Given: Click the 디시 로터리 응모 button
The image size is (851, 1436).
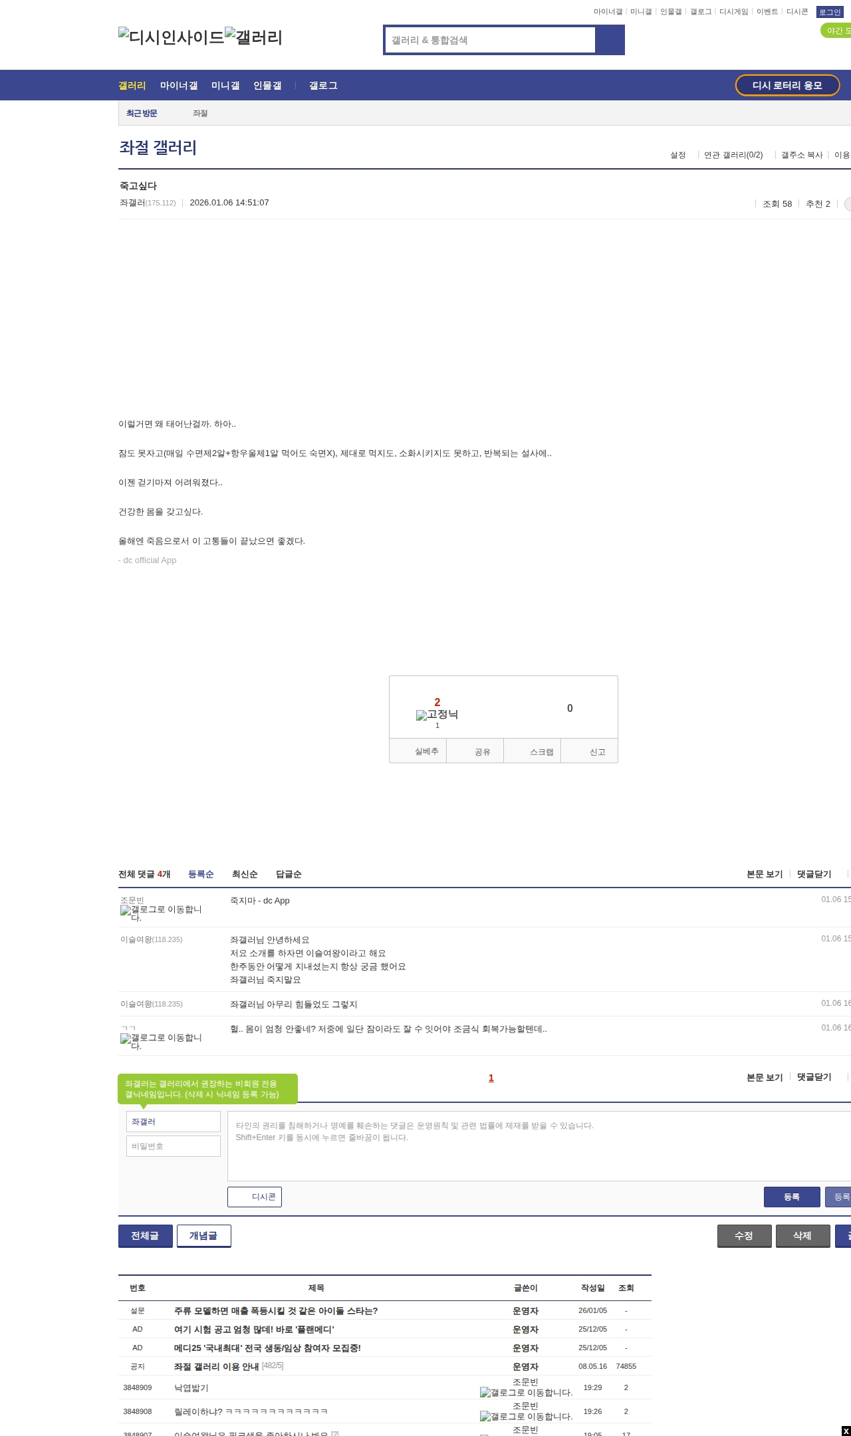Looking at the screenshot, I should [x=787, y=85].
